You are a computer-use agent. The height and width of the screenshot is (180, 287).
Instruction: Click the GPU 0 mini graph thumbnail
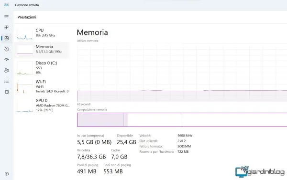[x=25, y=106]
